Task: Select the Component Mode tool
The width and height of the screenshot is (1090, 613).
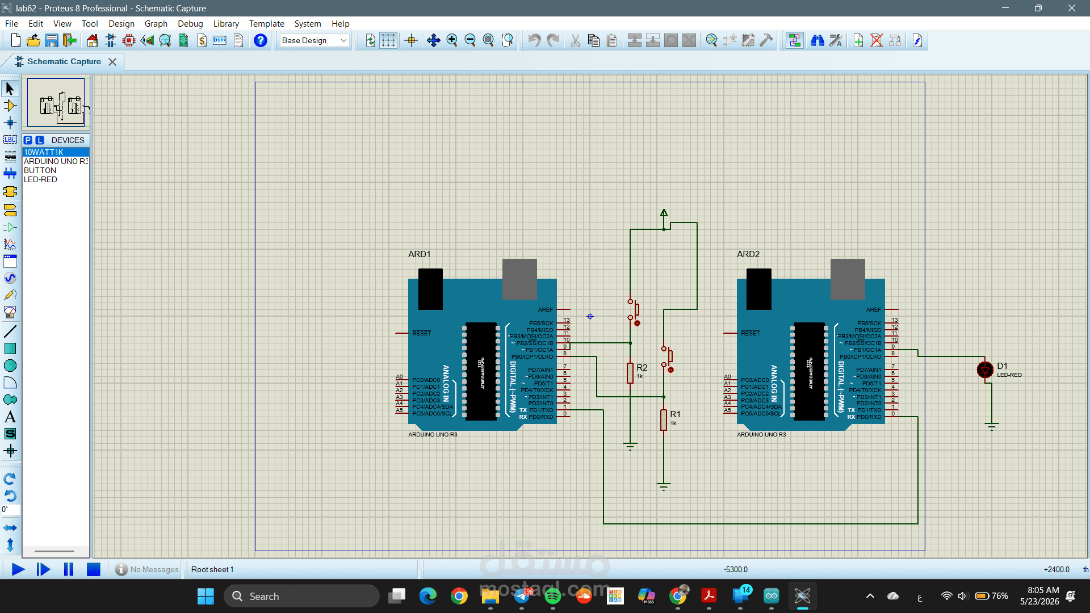Action: coord(10,106)
